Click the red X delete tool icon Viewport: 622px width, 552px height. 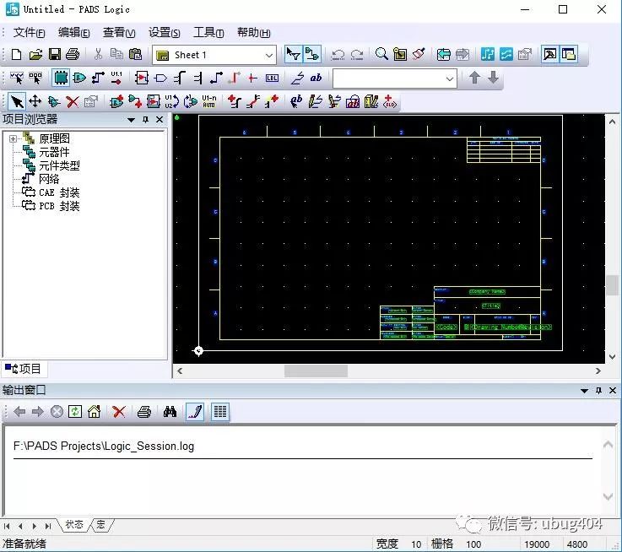[73, 102]
